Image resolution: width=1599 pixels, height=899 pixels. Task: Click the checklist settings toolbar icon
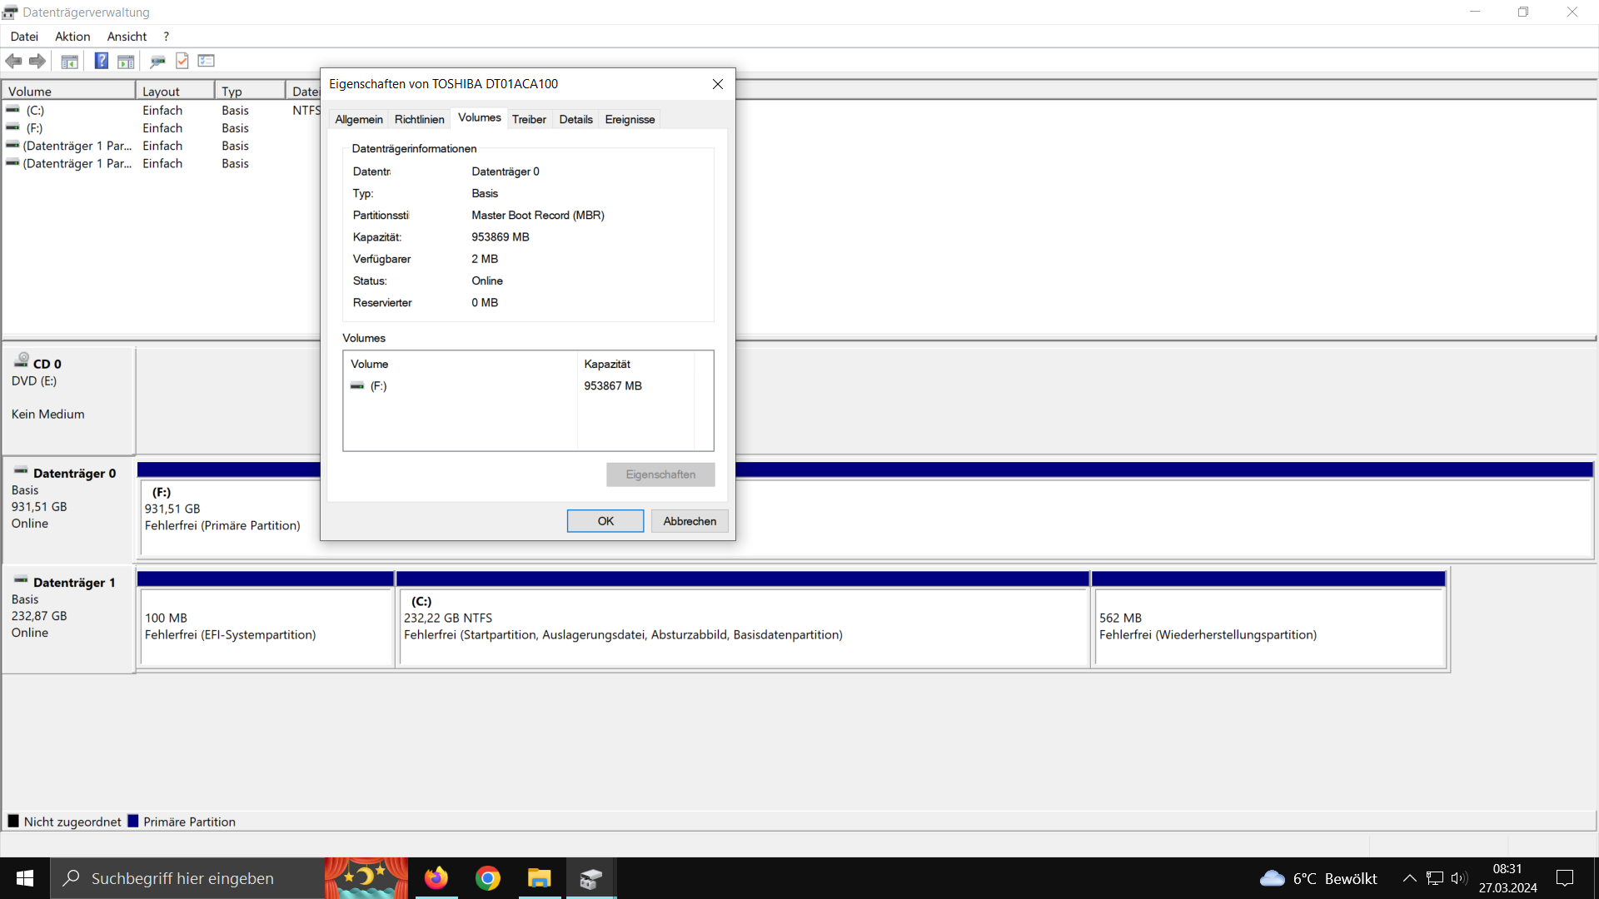point(207,61)
